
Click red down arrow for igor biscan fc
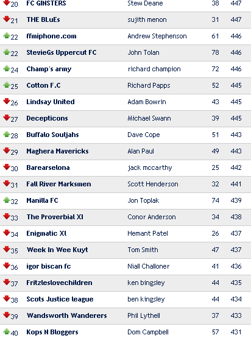7,266
